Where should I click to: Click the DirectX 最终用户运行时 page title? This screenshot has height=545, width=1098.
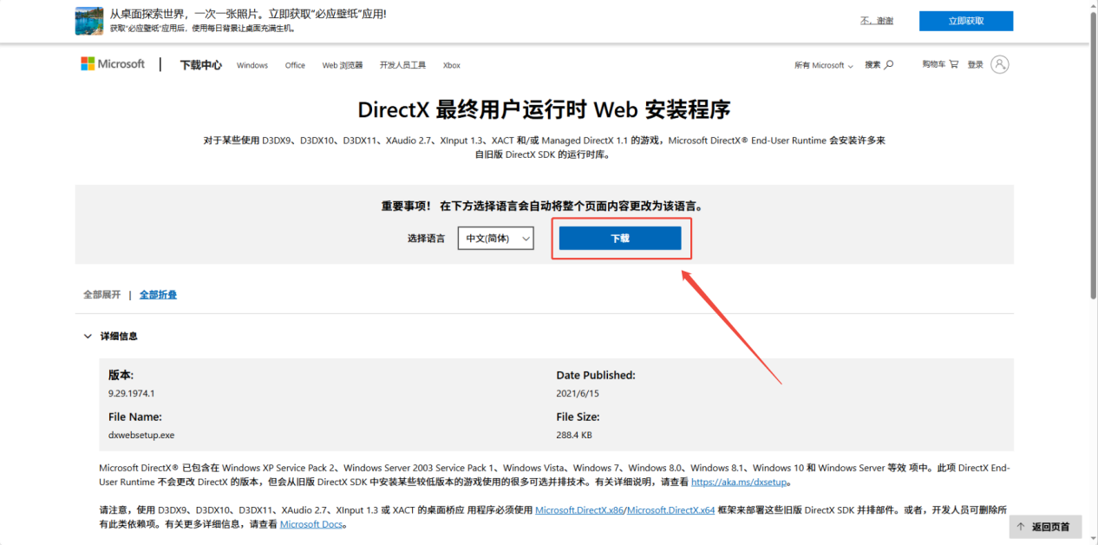[x=544, y=109]
